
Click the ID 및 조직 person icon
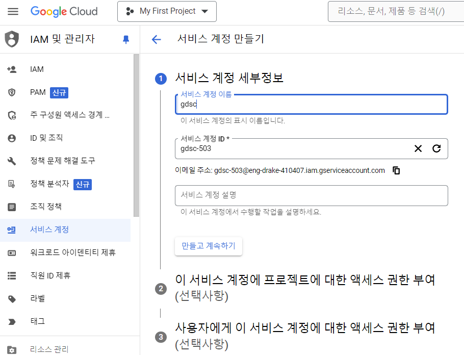pyautogui.click(x=12, y=138)
